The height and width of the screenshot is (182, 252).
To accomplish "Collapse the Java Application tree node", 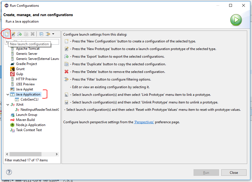I will [x=8, y=94].
